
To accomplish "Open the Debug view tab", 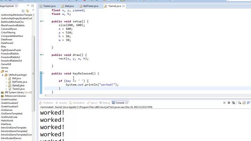I will coord(105,103).
